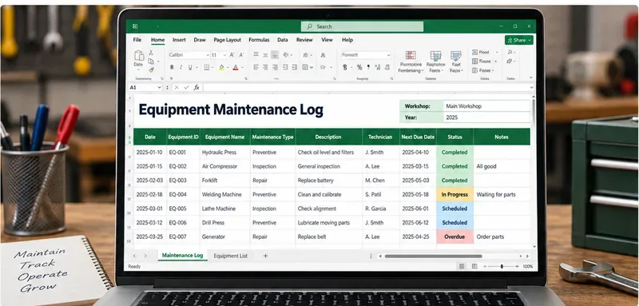639x306 pixels.
Task: Toggle Wrap Text in the alignment group
Action: [305, 55]
